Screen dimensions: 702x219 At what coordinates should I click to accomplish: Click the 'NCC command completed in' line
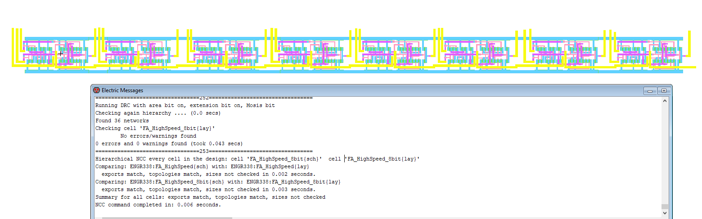click(158, 205)
